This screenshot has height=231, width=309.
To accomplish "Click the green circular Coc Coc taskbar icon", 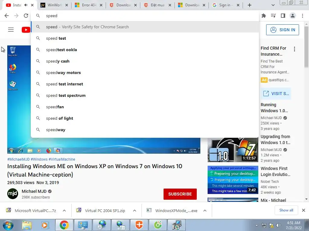I will click(158, 225).
